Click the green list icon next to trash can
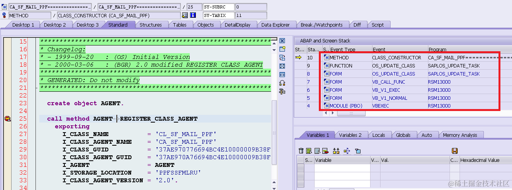 309,151
